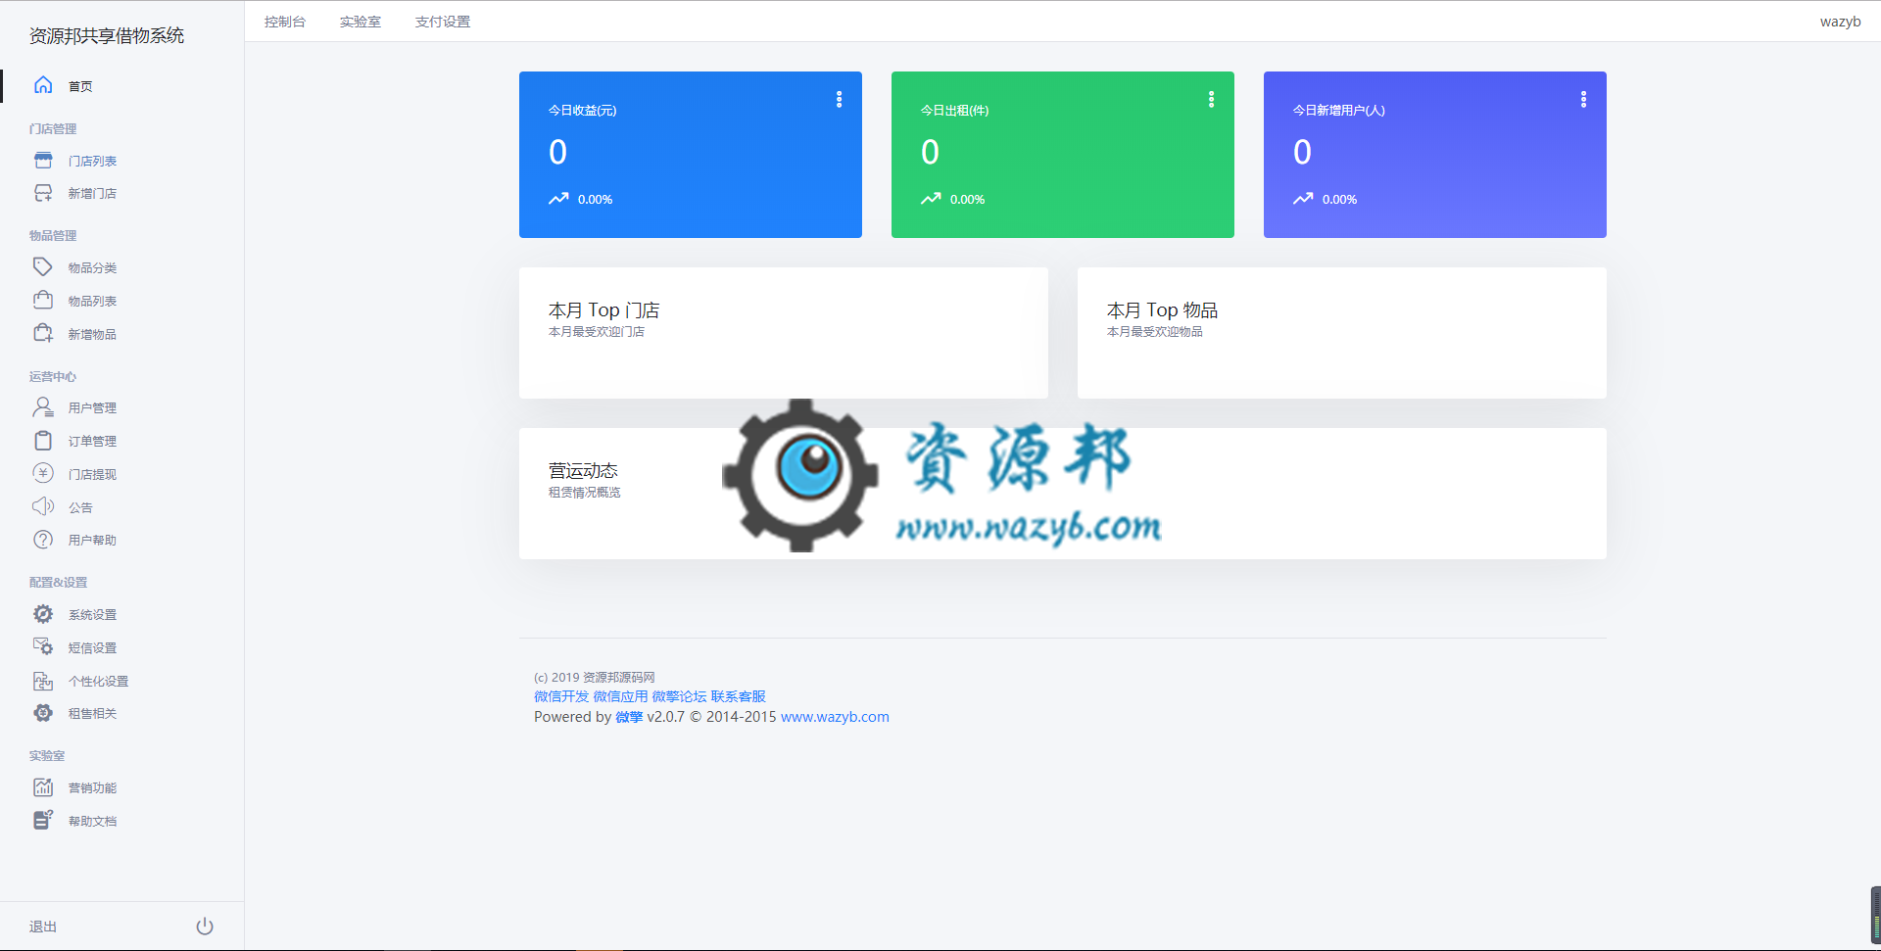Click the 退出 logout text

click(43, 927)
